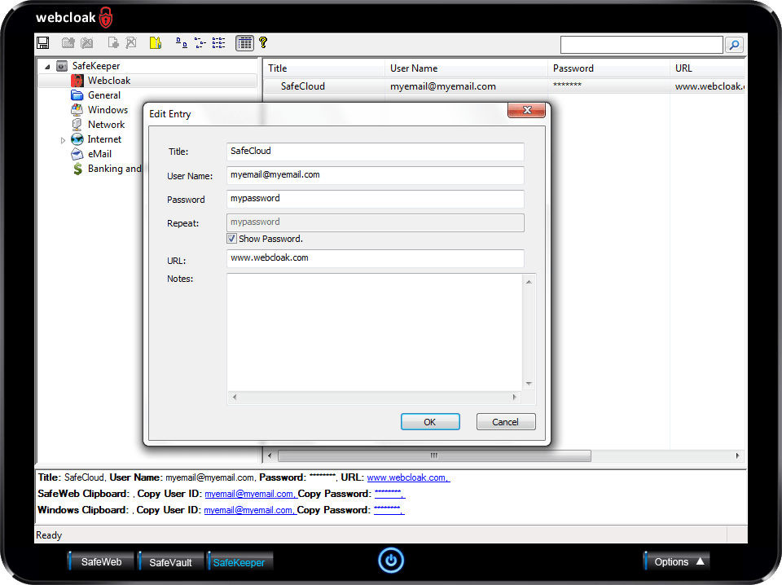Viewport: 782px width, 585px height.
Task: Add a new group with the yellow folder icon
Action: pos(154,42)
